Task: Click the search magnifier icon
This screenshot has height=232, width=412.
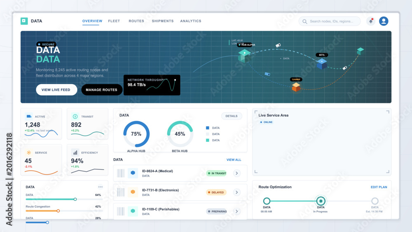Action: point(304,21)
